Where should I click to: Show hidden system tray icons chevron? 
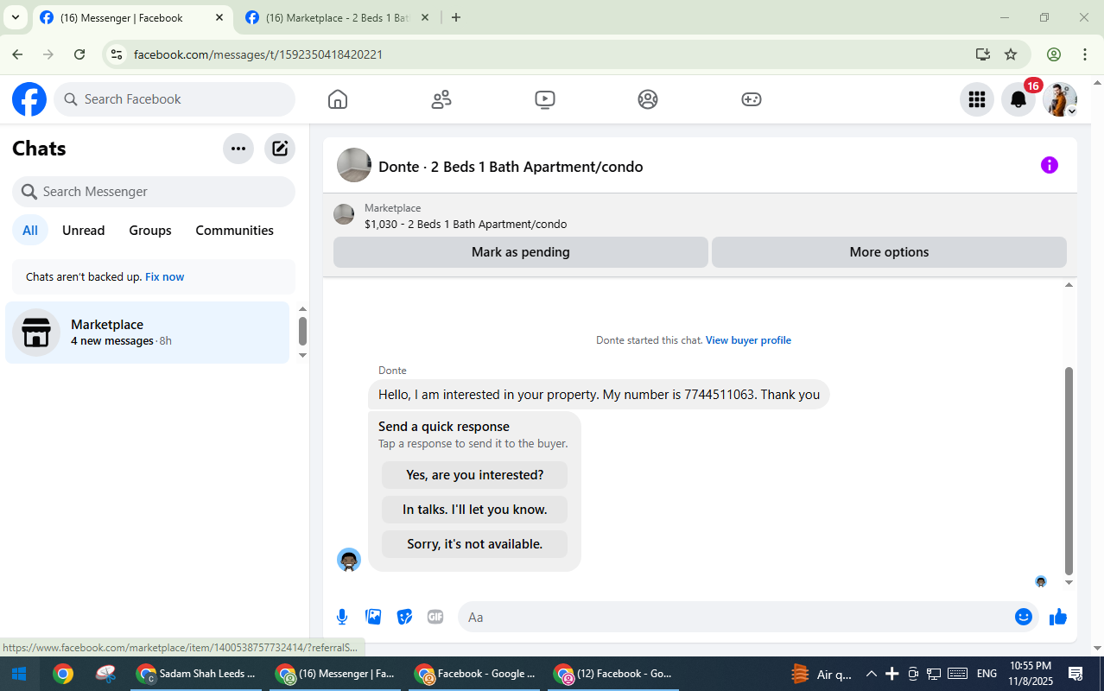click(x=871, y=674)
